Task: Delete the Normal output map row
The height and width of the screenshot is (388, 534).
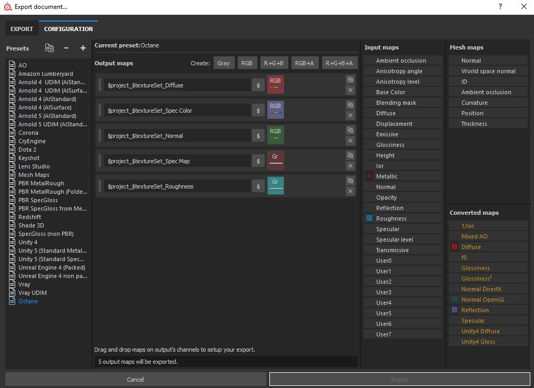Action: pos(350,141)
